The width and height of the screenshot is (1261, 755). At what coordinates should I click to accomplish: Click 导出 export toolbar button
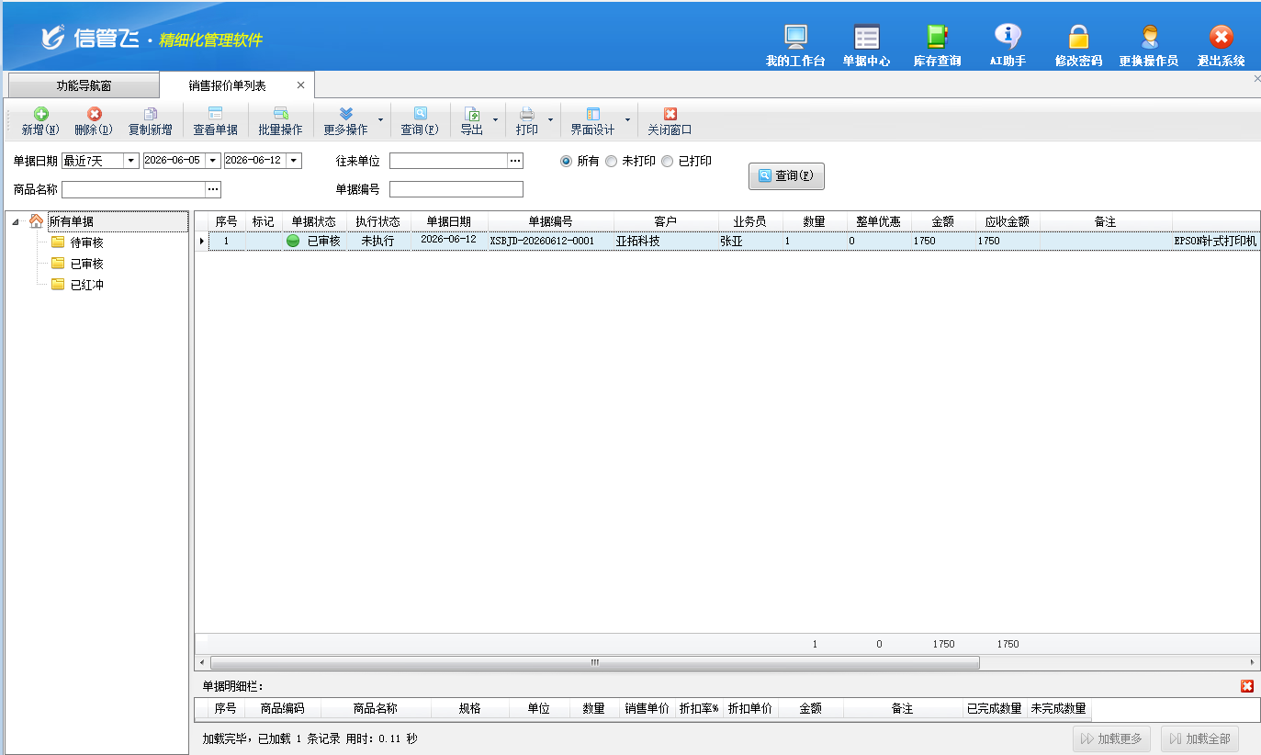click(472, 121)
